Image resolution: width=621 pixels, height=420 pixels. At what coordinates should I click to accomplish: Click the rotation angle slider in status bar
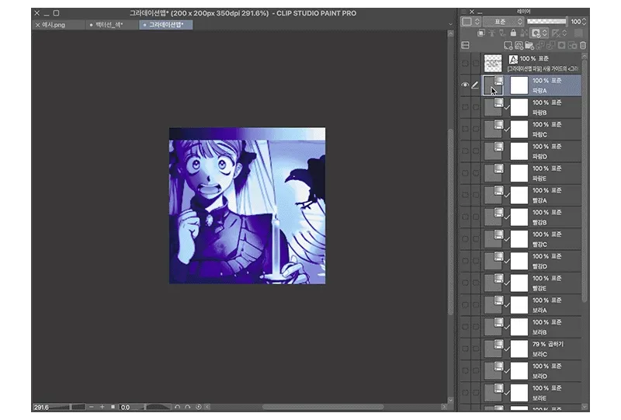coord(158,407)
